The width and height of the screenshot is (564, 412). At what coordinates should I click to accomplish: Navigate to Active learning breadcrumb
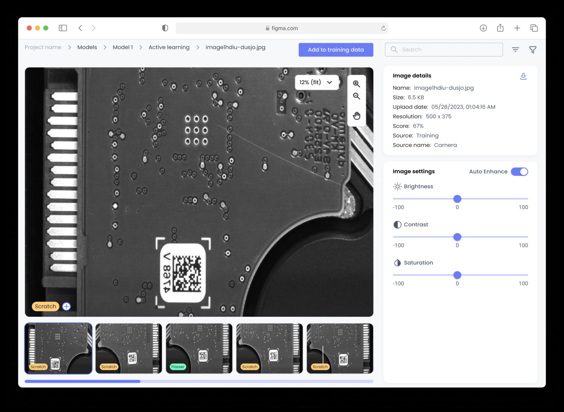[169, 47]
